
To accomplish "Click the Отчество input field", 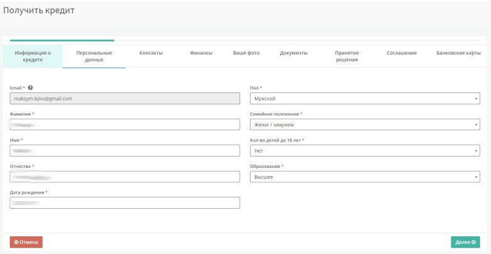I will pos(125,177).
